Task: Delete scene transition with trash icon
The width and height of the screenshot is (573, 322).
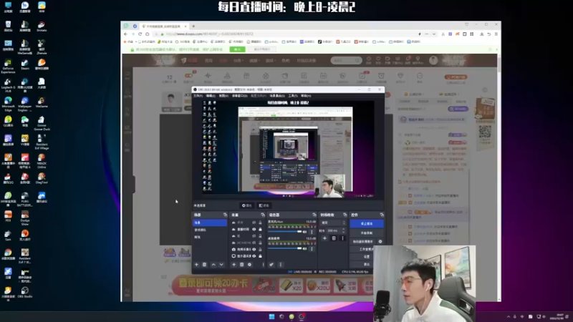Action: [334, 238]
